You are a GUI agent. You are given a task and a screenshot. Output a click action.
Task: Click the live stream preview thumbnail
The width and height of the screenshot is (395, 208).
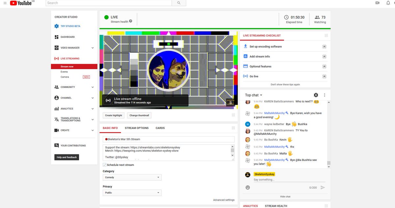(169, 70)
